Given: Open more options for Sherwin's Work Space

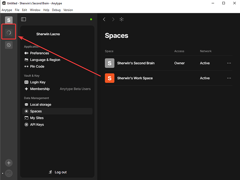Looking at the screenshot, I should click(229, 78).
